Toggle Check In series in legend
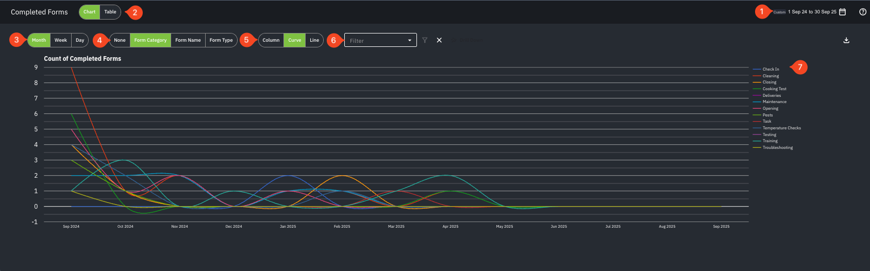This screenshot has height=271, width=870. coord(766,69)
